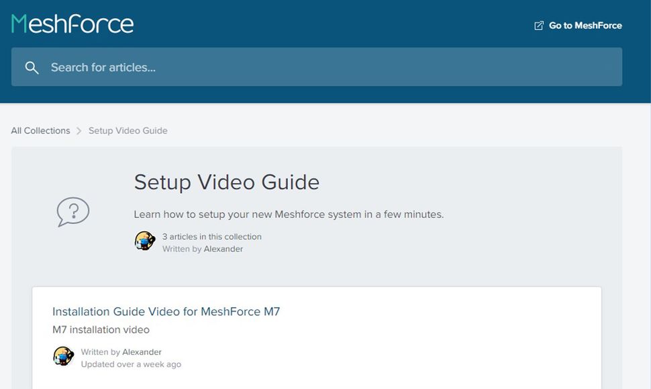
Task: Click the 'M7 installation video' description
Action: 101,330
